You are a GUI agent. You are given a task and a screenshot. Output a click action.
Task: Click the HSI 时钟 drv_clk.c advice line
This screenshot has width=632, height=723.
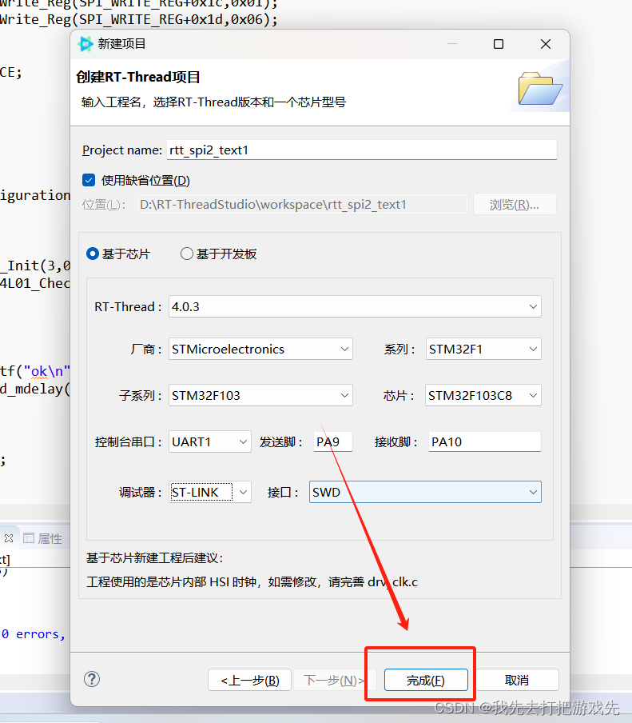pos(252,582)
